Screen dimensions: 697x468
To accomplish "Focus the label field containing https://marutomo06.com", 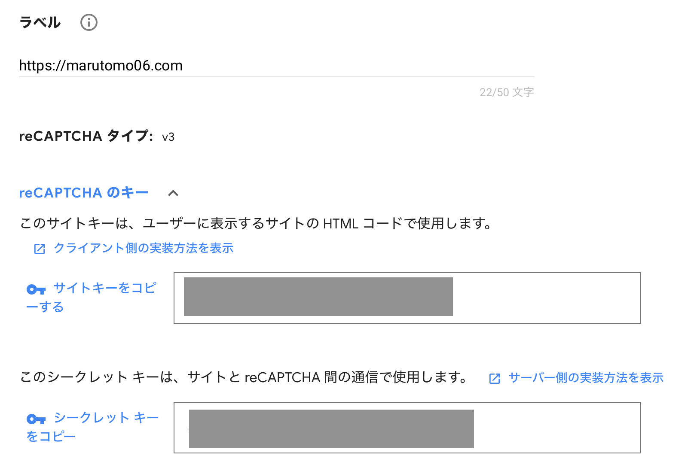I will (277, 66).
